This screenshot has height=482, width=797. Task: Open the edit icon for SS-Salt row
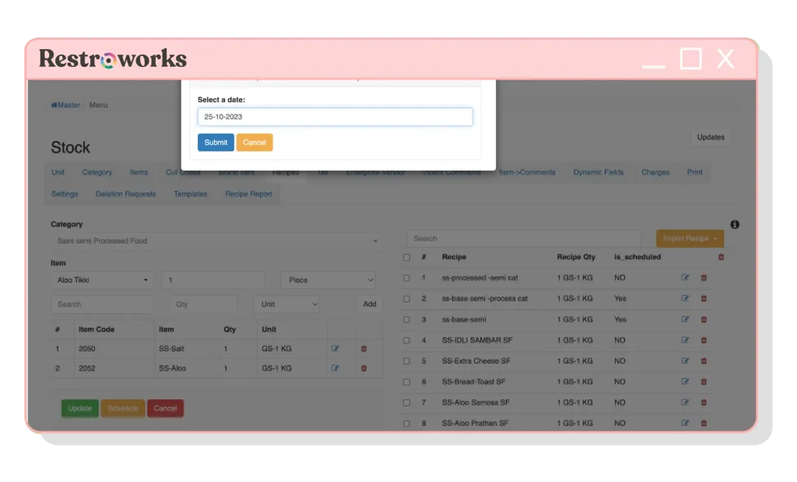[335, 348]
